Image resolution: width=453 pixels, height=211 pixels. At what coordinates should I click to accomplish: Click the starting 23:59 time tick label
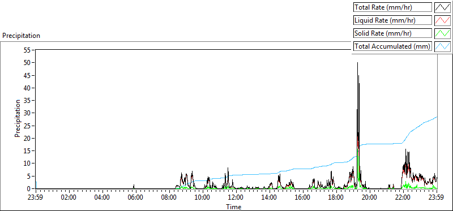point(36,198)
